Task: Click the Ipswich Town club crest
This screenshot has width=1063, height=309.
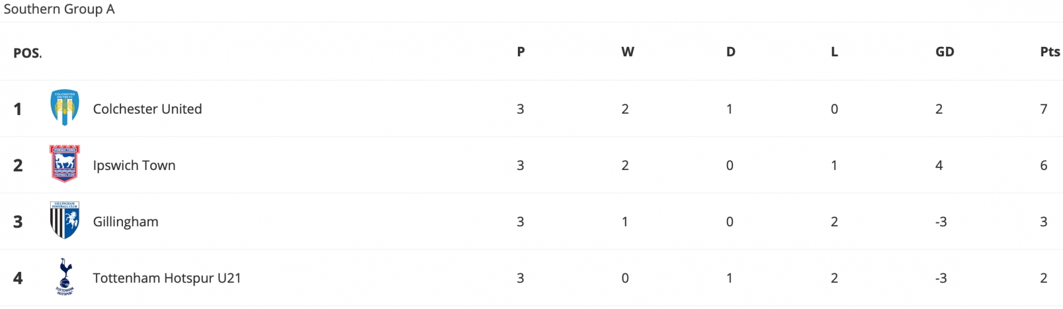Action: [65, 164]
